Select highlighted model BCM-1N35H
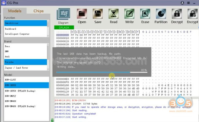This screenshot has width=199, height=122. coord(26,85)
